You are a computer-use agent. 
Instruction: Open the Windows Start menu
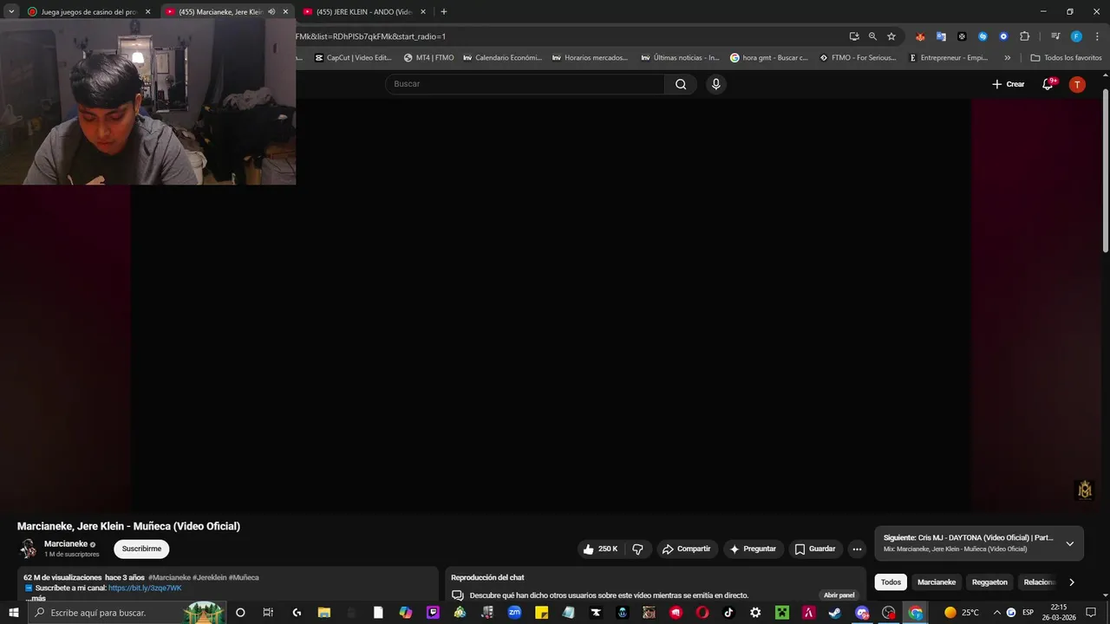click(13, 613)
